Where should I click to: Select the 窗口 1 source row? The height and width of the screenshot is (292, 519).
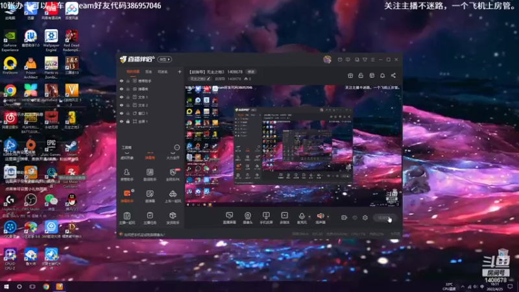151,113
